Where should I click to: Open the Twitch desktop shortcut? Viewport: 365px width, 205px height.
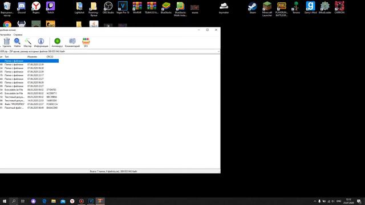(x=51, y=7)
